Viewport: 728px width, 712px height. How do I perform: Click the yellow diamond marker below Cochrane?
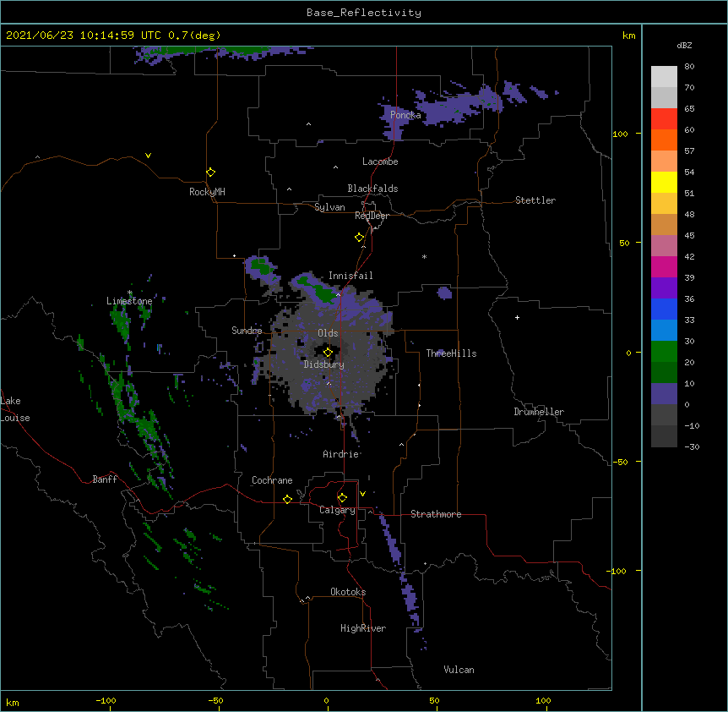287,499
